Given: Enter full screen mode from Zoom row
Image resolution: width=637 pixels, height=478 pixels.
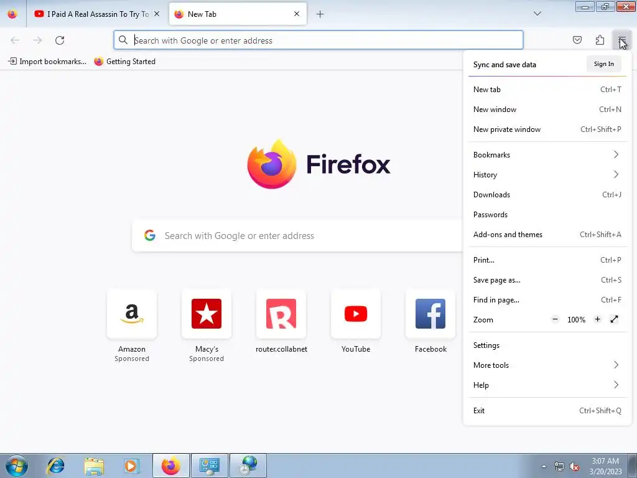Looking at the screenshot, I should pos(614,319).
